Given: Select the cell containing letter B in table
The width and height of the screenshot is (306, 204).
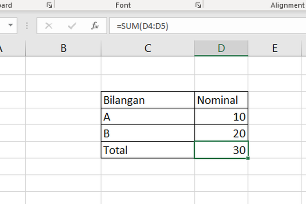Looking at the screenshot, I should 148,133.
